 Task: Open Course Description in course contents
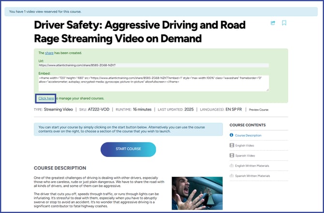point(250,135)
